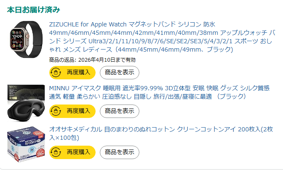Open the クリーンコットンアイ box thumbnail

point(26,144)
